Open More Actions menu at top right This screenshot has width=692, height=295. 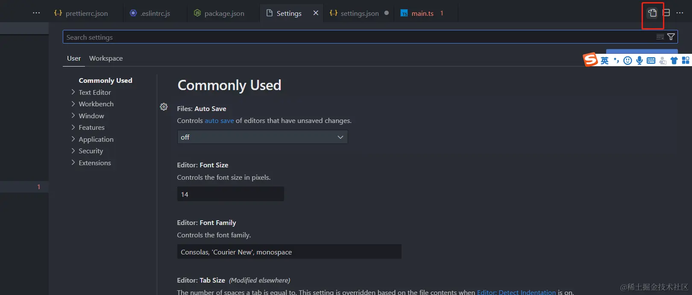(680, 13)
